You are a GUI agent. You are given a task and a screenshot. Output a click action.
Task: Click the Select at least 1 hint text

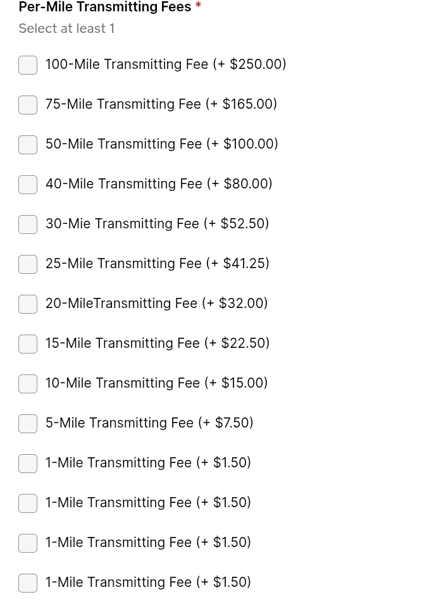[66, 28]
